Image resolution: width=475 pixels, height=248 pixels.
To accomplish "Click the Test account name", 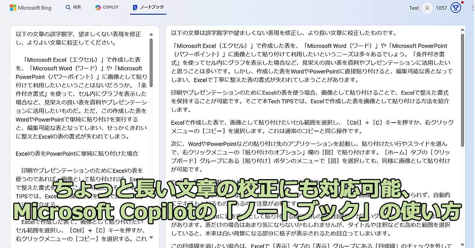I will tap(415, 8).
